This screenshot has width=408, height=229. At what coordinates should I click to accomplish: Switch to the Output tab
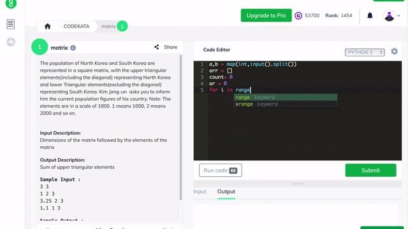pyautogui.click(x=226, y=191)
